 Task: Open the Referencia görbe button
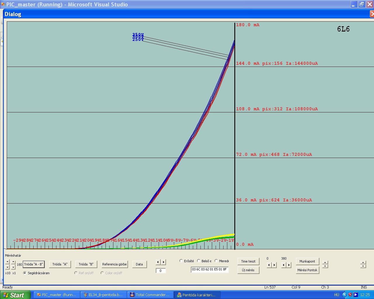[115, 264]
